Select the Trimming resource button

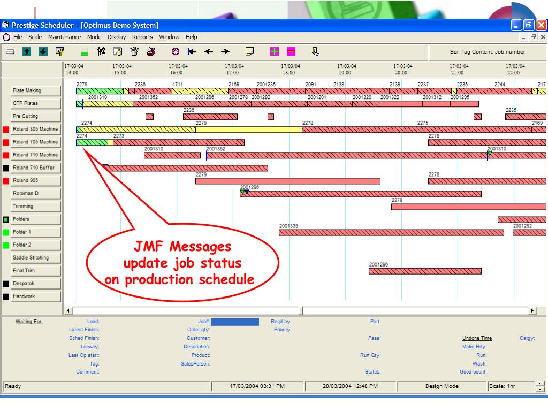coord(36,207)
